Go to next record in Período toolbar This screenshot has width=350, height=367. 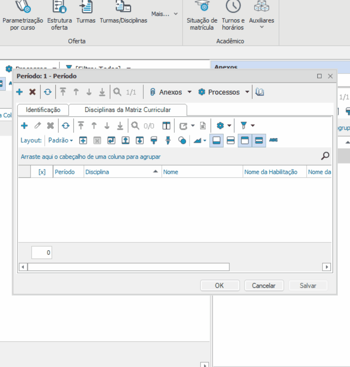point(89,92)
